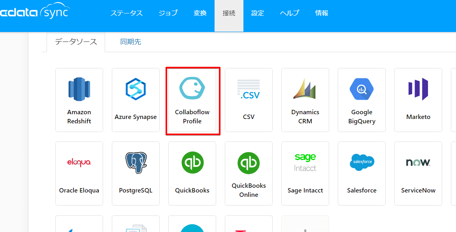
Task: Open the PostgreSQL elephant icon connector
Action: (136, 162)
